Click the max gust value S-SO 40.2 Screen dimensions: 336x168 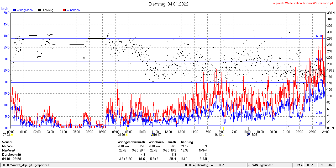(169, 150)
